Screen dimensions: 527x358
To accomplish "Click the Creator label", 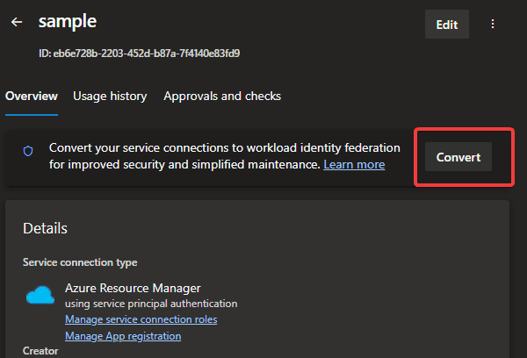I will point(40,351).
